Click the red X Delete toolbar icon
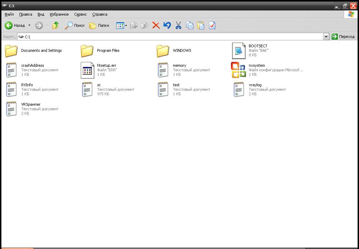 [156, 25]
